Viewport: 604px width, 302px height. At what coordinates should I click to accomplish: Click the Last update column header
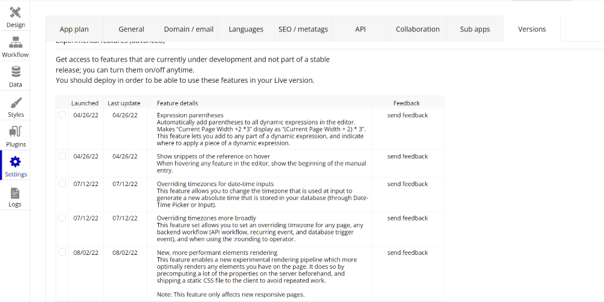[124, 103]
